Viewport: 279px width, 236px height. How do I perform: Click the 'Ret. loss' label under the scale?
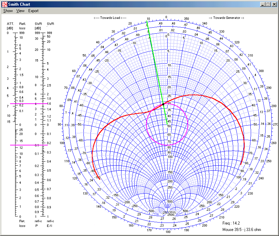pyautogui.click(x=22, y=223)
